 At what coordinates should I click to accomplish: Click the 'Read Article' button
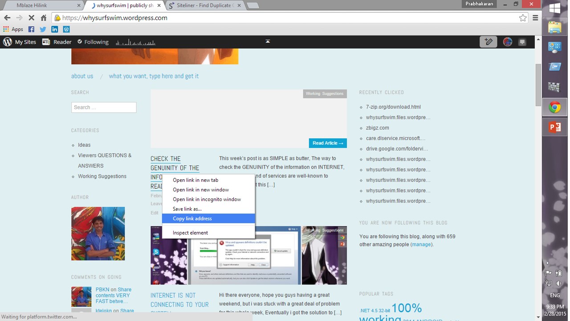pos(327,143)
